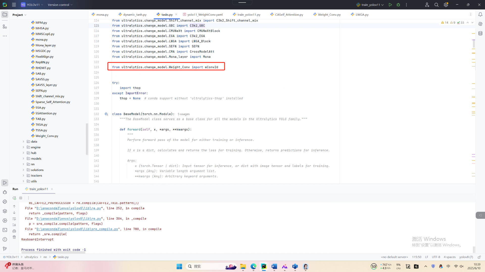Toggle soft-wrap in run console
The width and height of the screenshot is (485, 272).
coord(14,219)
